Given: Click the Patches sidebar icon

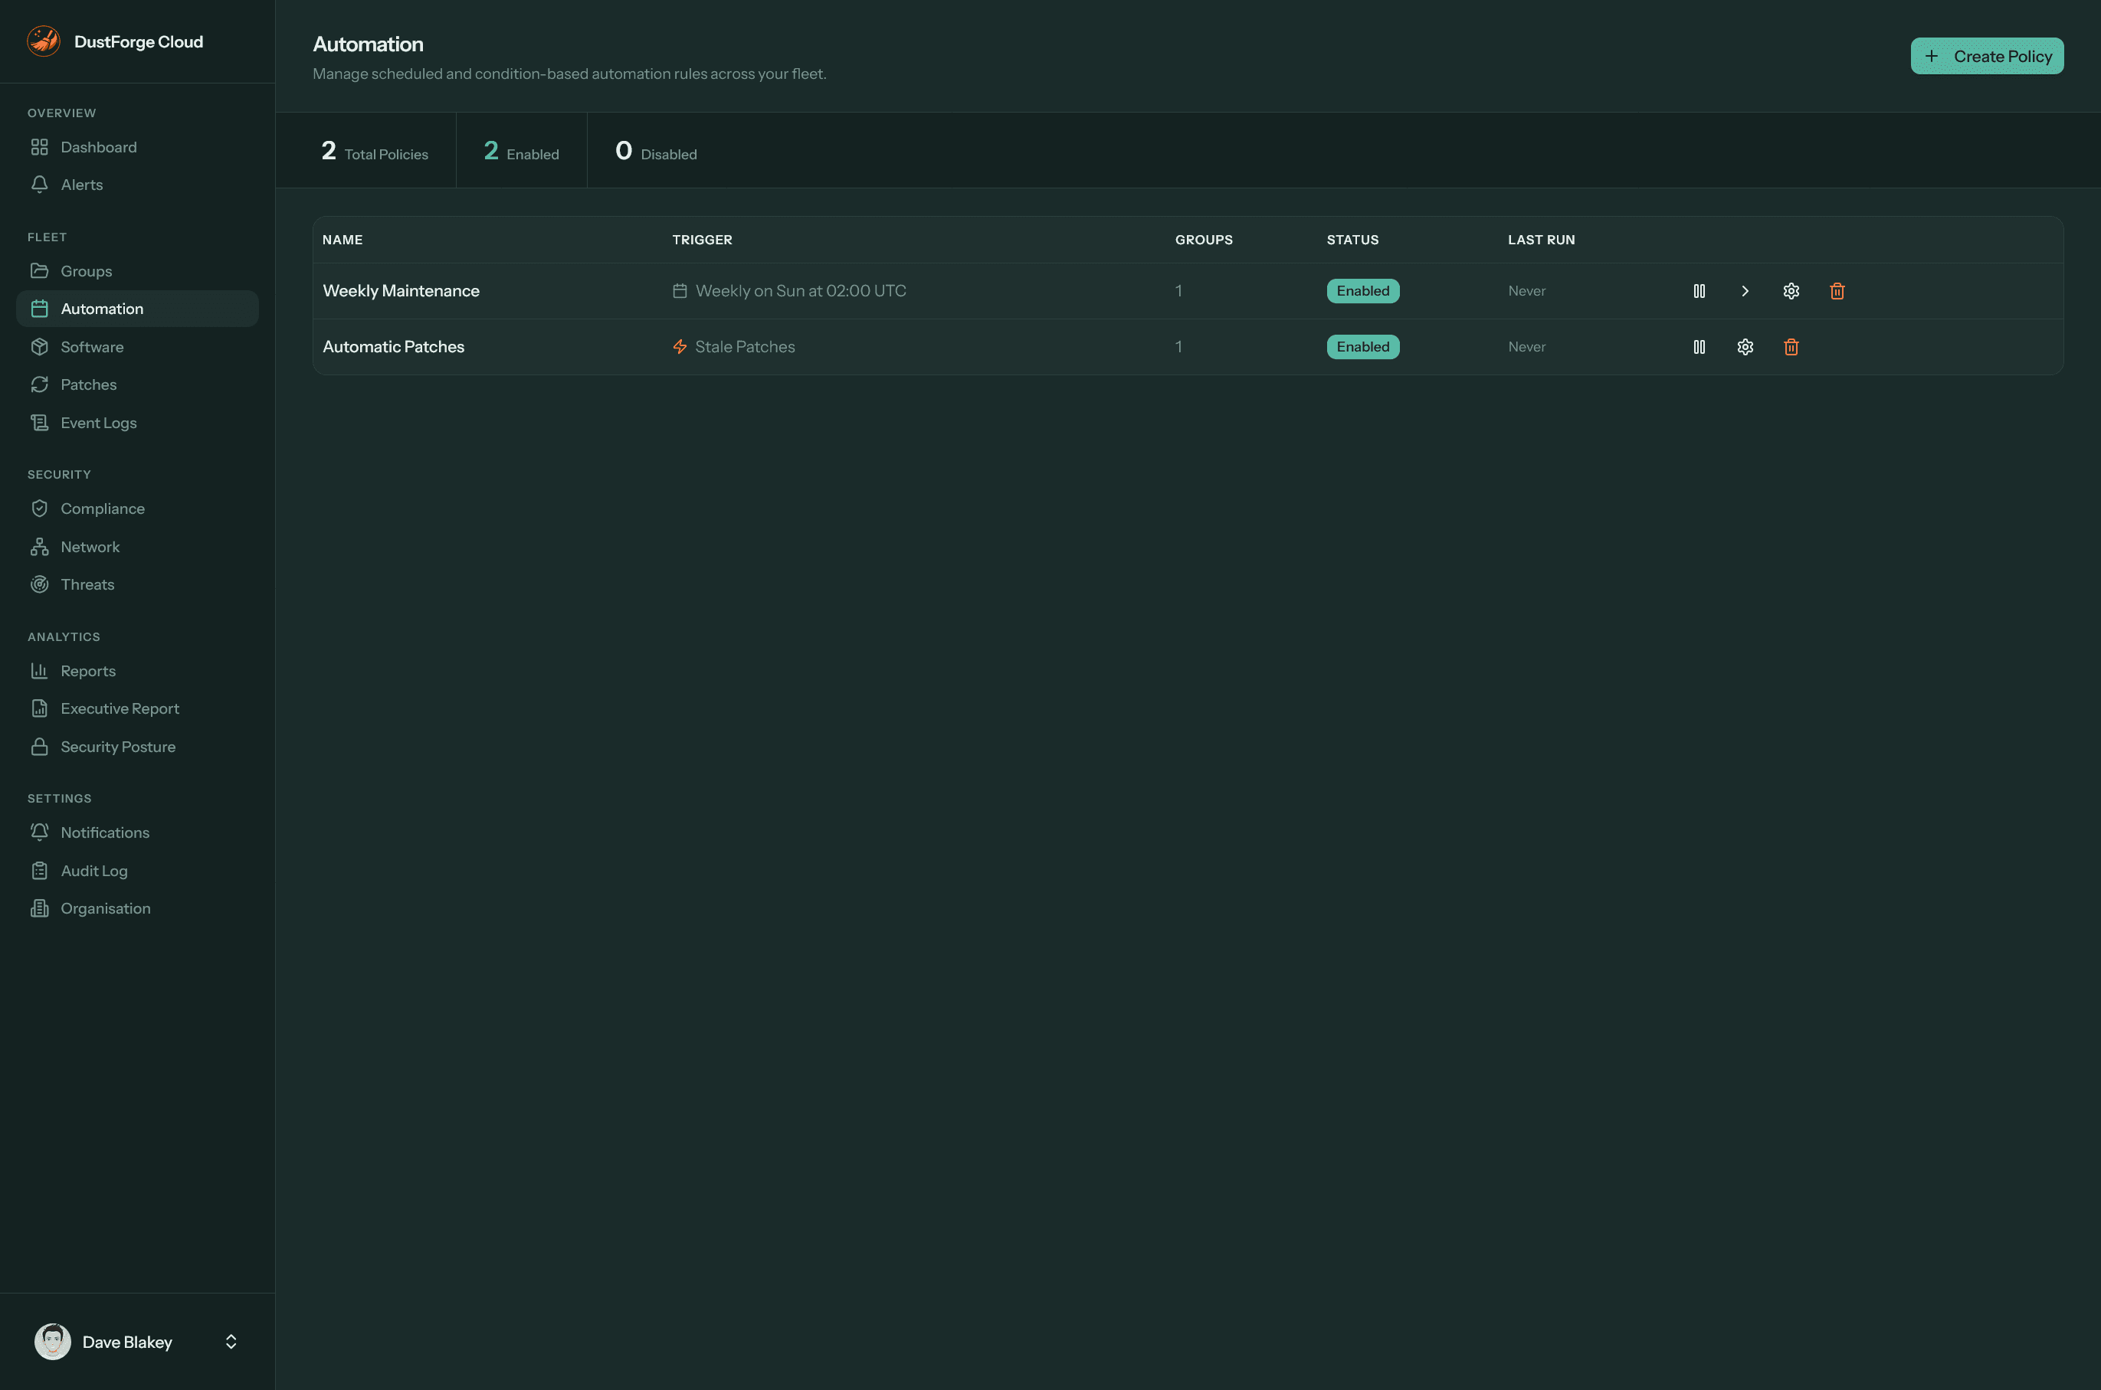Looking at the screenshot, I should 40,384.
